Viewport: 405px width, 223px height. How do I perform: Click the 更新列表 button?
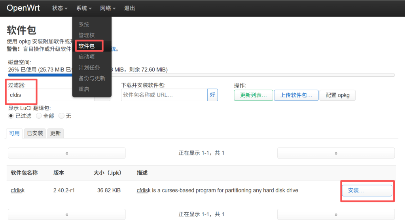pos(253,95)
